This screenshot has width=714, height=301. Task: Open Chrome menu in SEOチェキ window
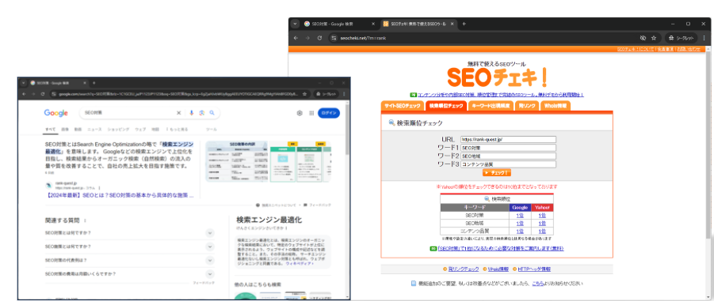pos(705,38)
